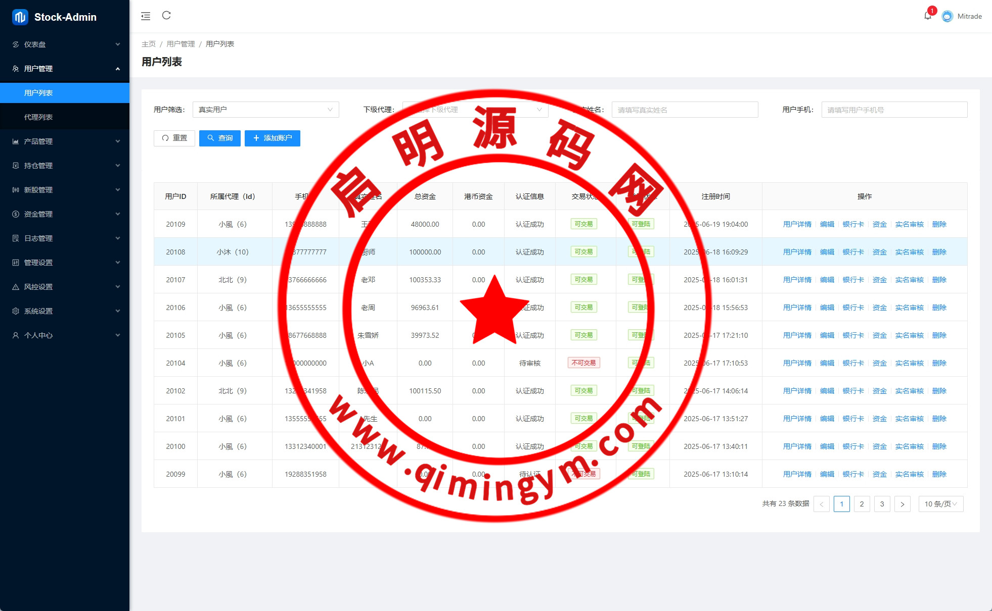Click the 资金管理 coin icon
The image size is (992, 611).
(16, 214)
